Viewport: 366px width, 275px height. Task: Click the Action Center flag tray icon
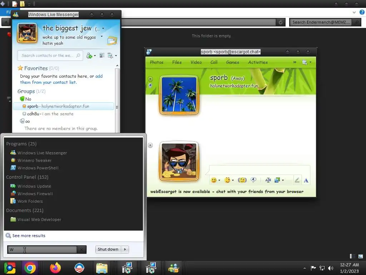313,268
